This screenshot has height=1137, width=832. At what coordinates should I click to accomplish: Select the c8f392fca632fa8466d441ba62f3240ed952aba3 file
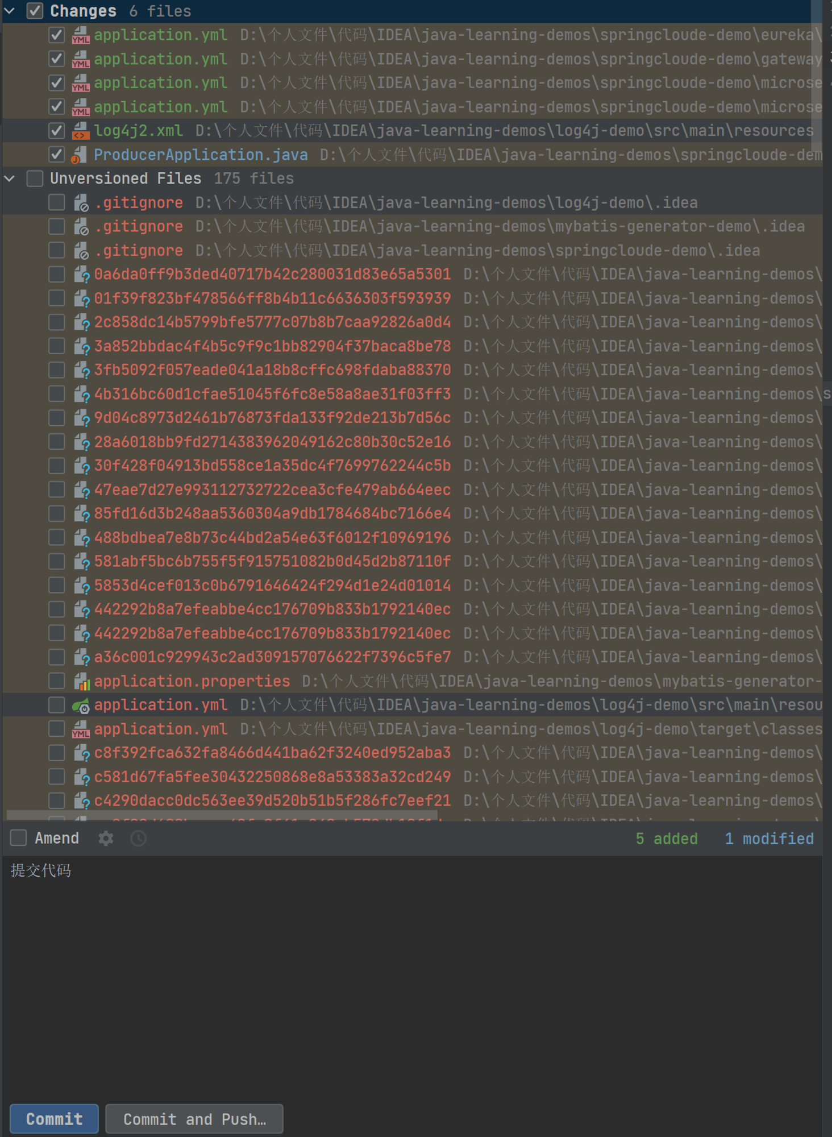pos(272,753)
